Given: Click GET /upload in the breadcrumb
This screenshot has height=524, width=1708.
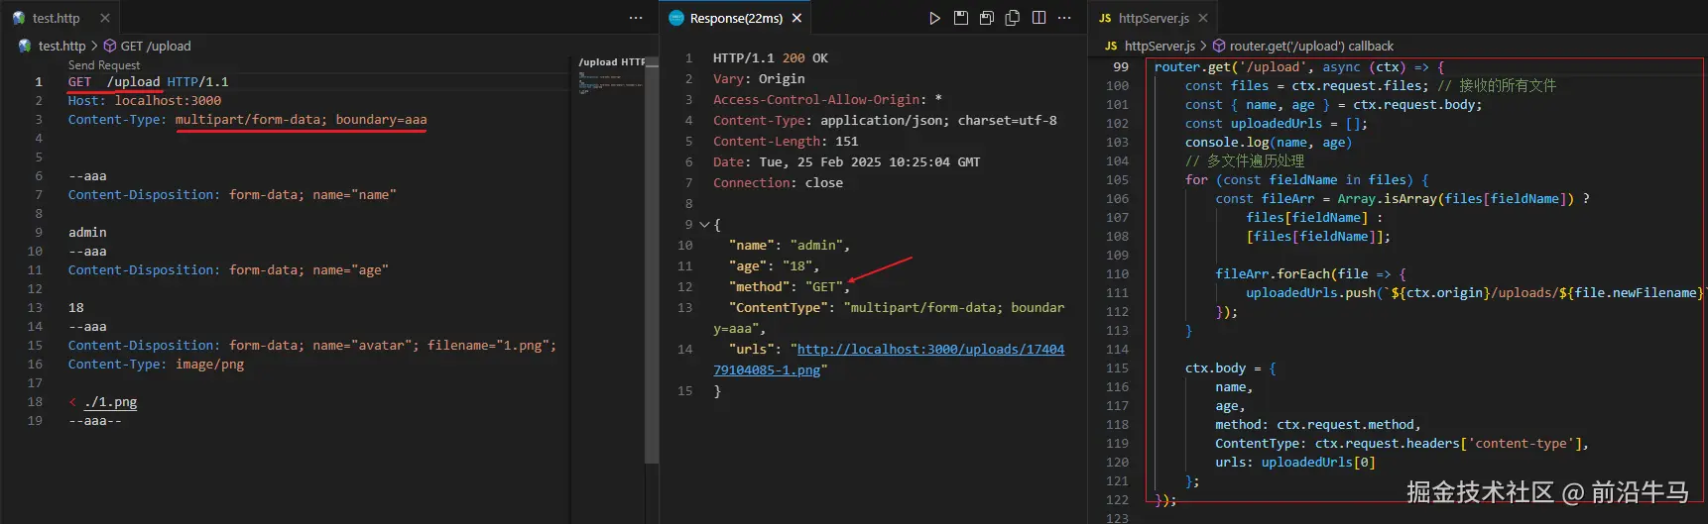Looking at the screenshot, I should click(x=156, y=46).
